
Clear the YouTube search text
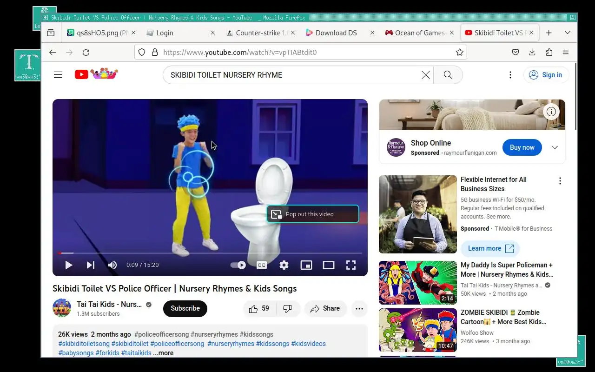click(425, 75)
